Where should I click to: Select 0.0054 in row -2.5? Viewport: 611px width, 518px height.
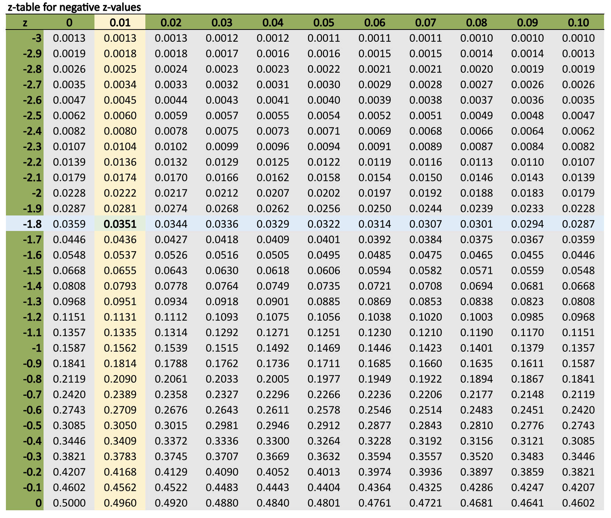(324, 115)
